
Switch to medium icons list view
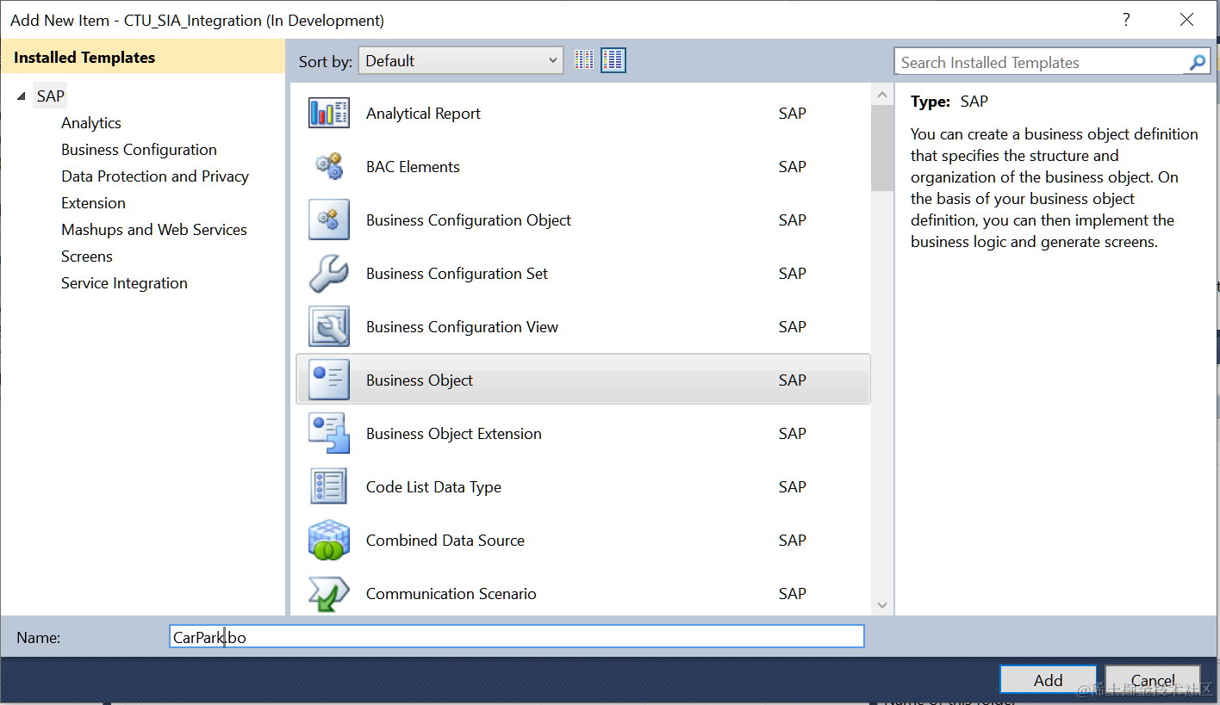[613, 60]
